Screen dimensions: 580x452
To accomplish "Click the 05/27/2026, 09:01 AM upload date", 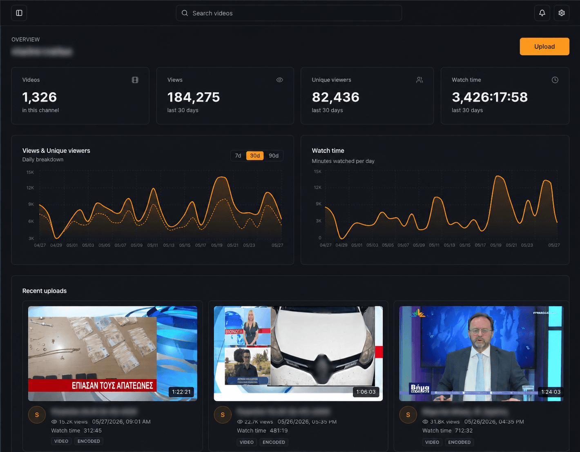I will coord(121,422).
